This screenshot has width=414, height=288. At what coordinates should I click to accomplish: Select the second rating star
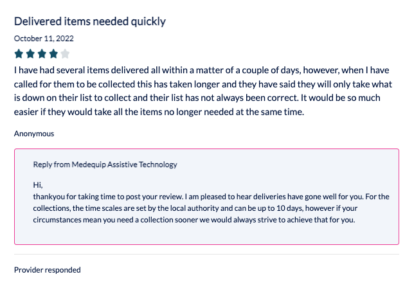tap(31, 53)
